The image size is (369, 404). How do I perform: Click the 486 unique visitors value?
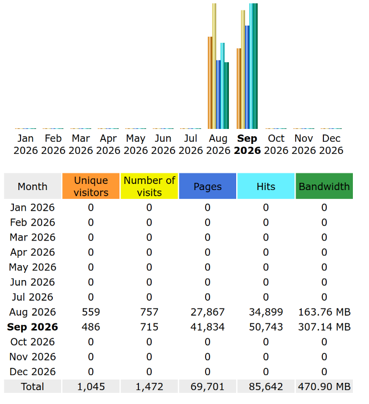click(x=91, y=327)
